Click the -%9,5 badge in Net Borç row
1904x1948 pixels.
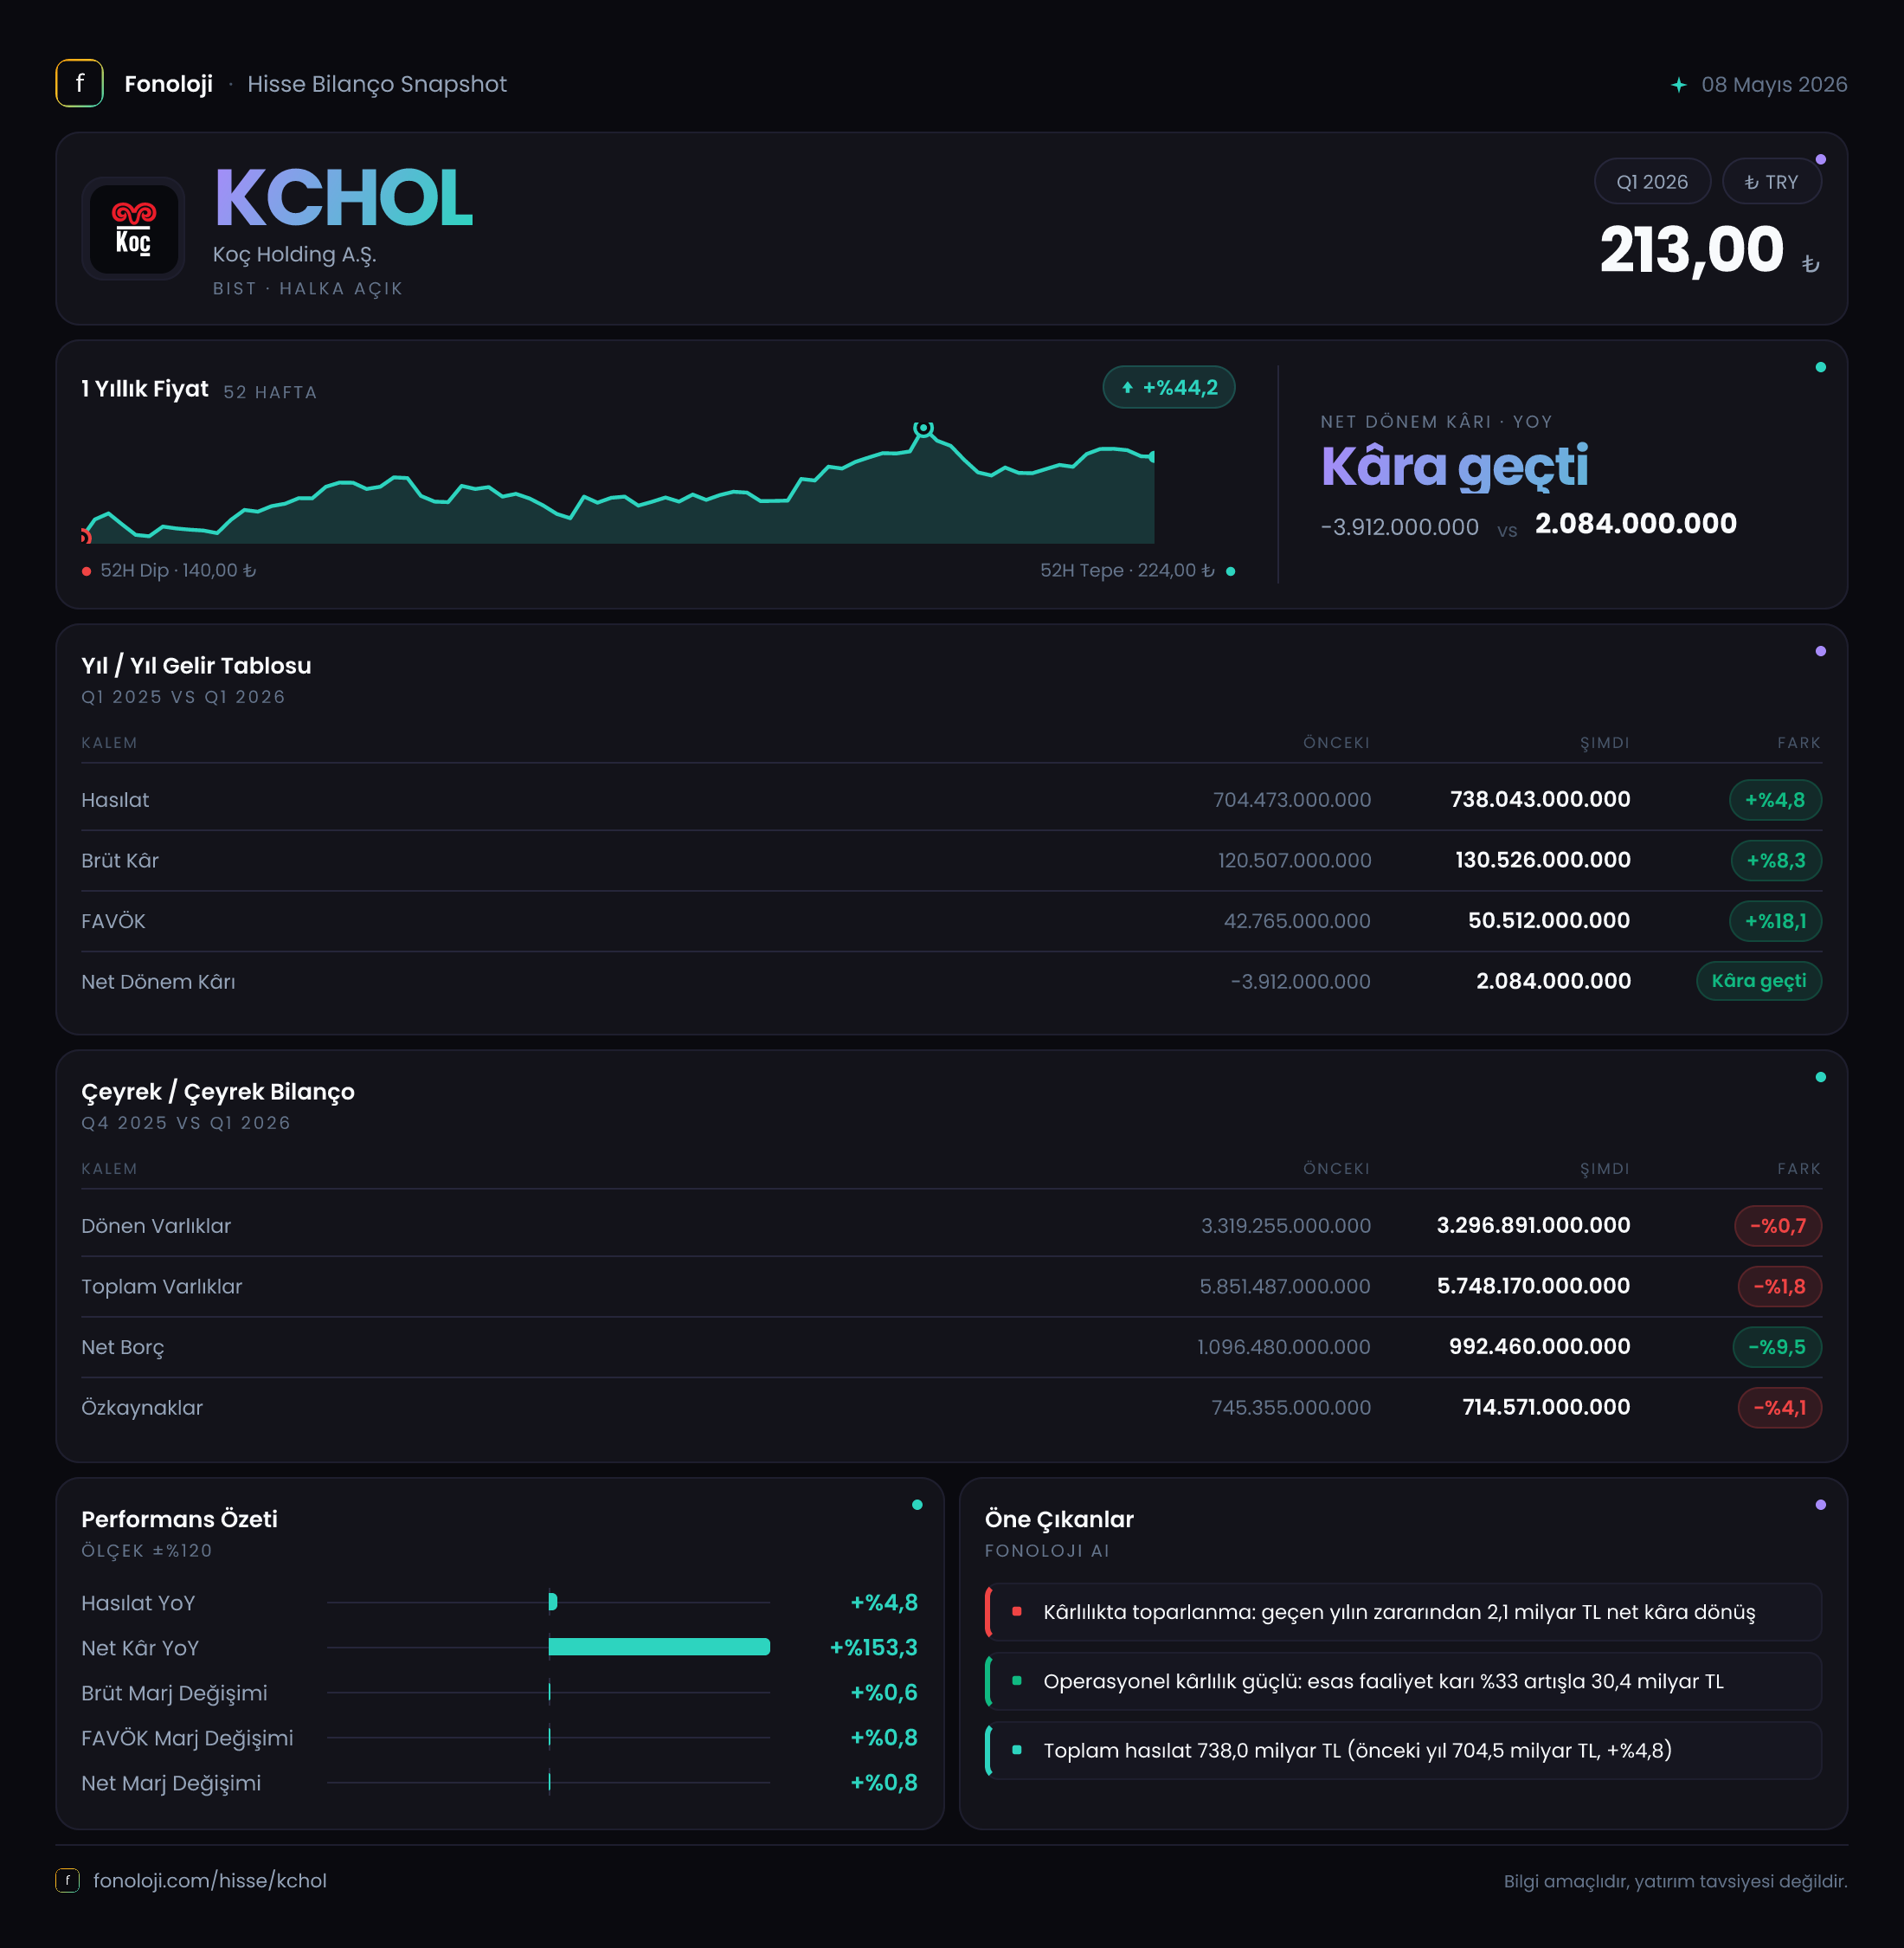click(1777, 1346)
